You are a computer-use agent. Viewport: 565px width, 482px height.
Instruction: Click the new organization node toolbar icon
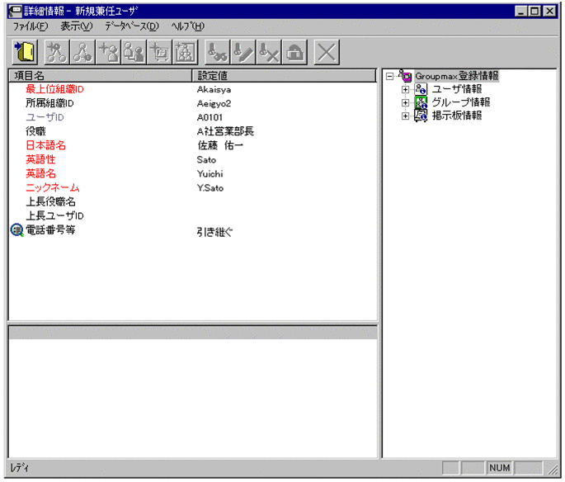click(57, 52)
